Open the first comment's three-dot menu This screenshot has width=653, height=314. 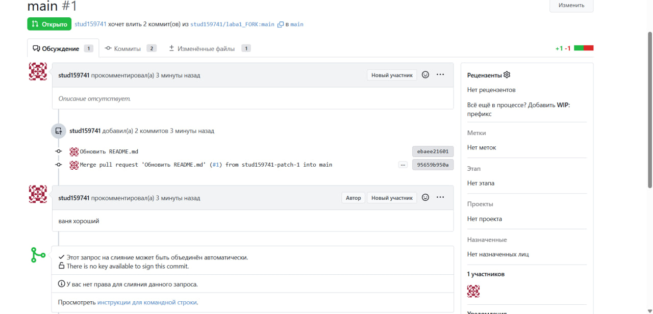coord(440,75)
